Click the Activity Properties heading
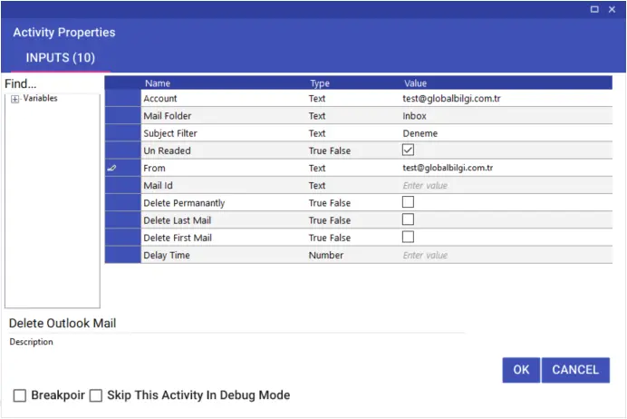The image size is (627, 419). tap(64, 33)
